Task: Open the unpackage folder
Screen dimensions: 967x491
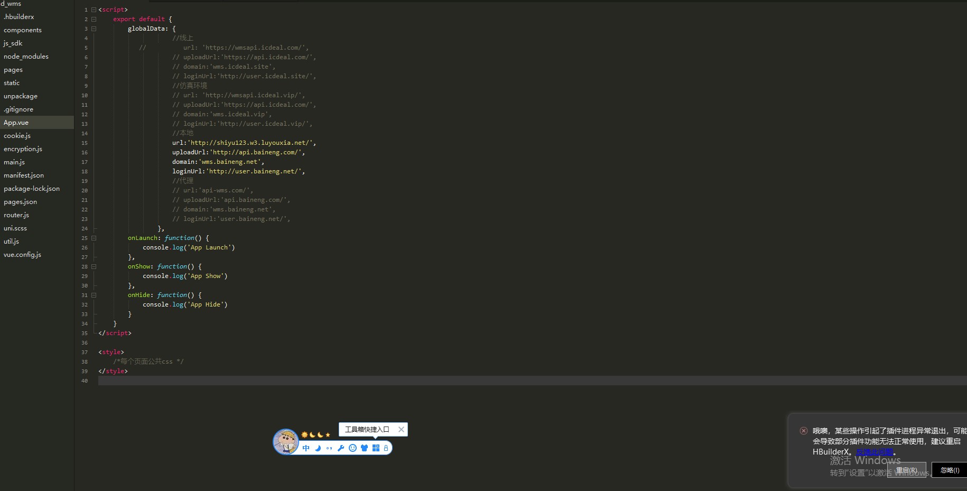Action: [x=21, y=96]
